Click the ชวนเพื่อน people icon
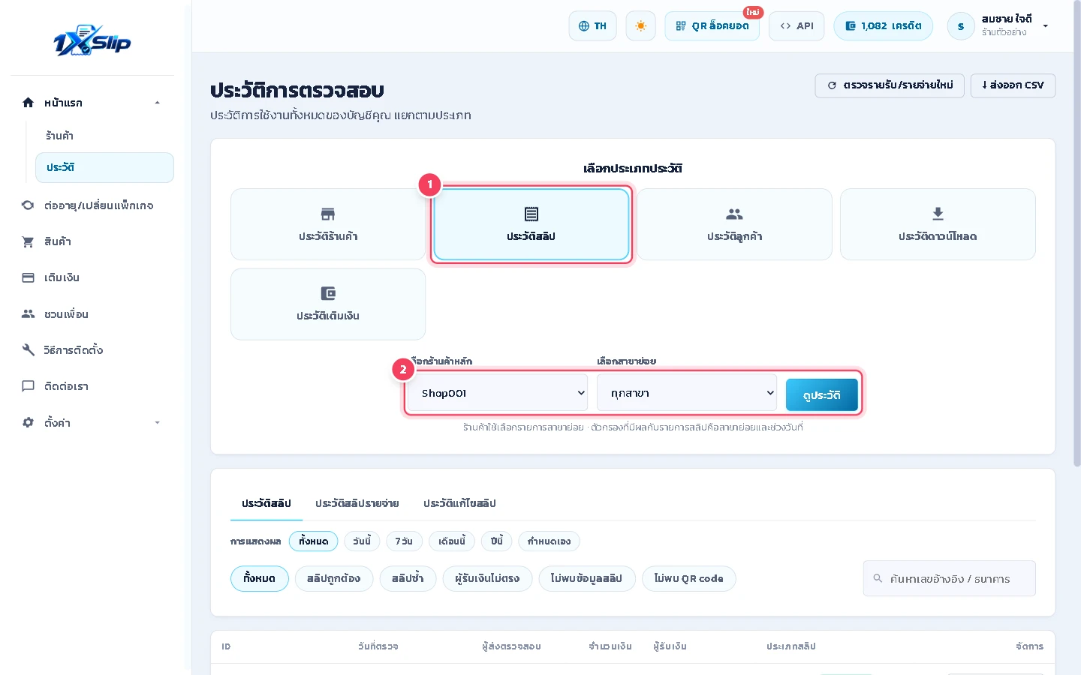The height and width of the screenshot is (675, 1081). click(x=28, y=314)
